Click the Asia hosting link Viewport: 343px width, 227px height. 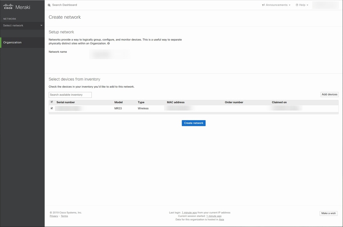[x=221, y=220]
